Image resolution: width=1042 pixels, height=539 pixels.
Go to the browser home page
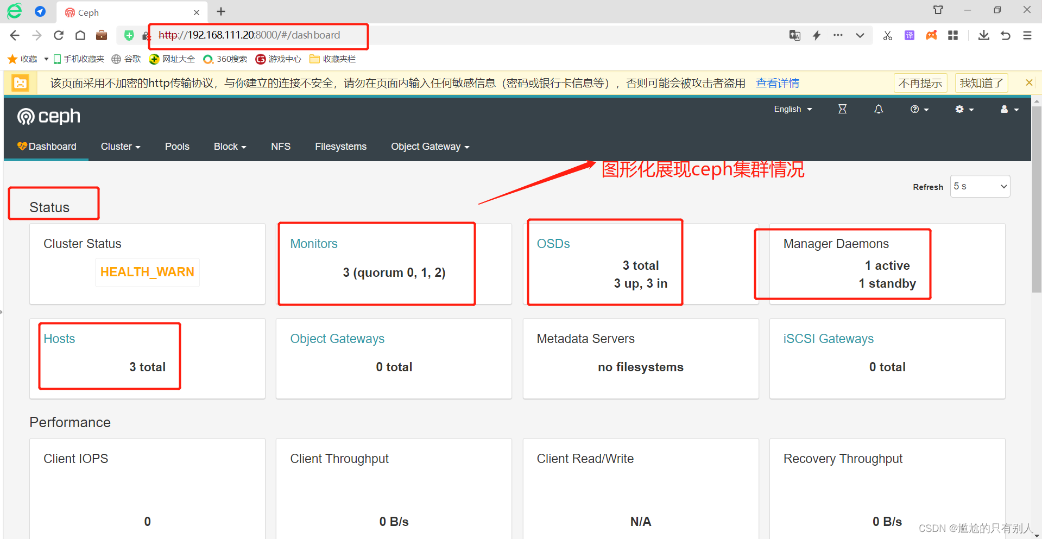[80, 35]
